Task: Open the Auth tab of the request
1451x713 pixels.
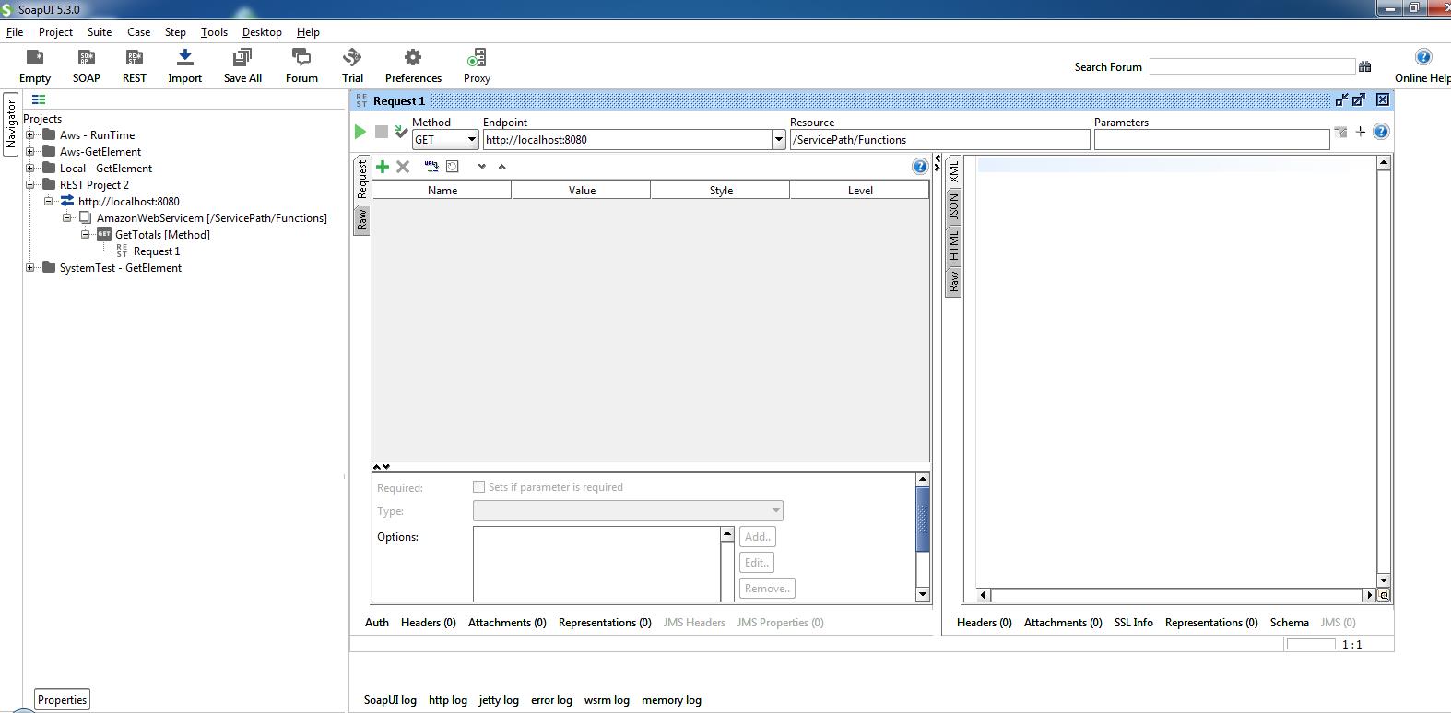Action: pyautogui.click(x=377, y=623)
